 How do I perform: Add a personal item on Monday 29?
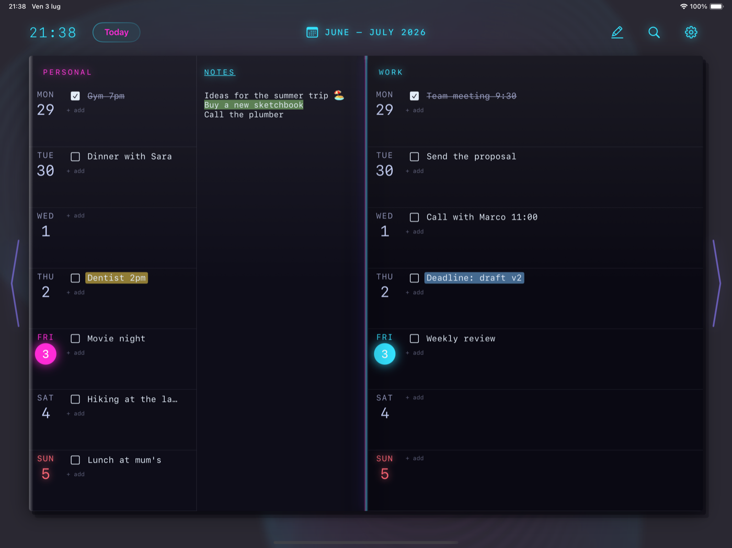click(x=76, y=110)
